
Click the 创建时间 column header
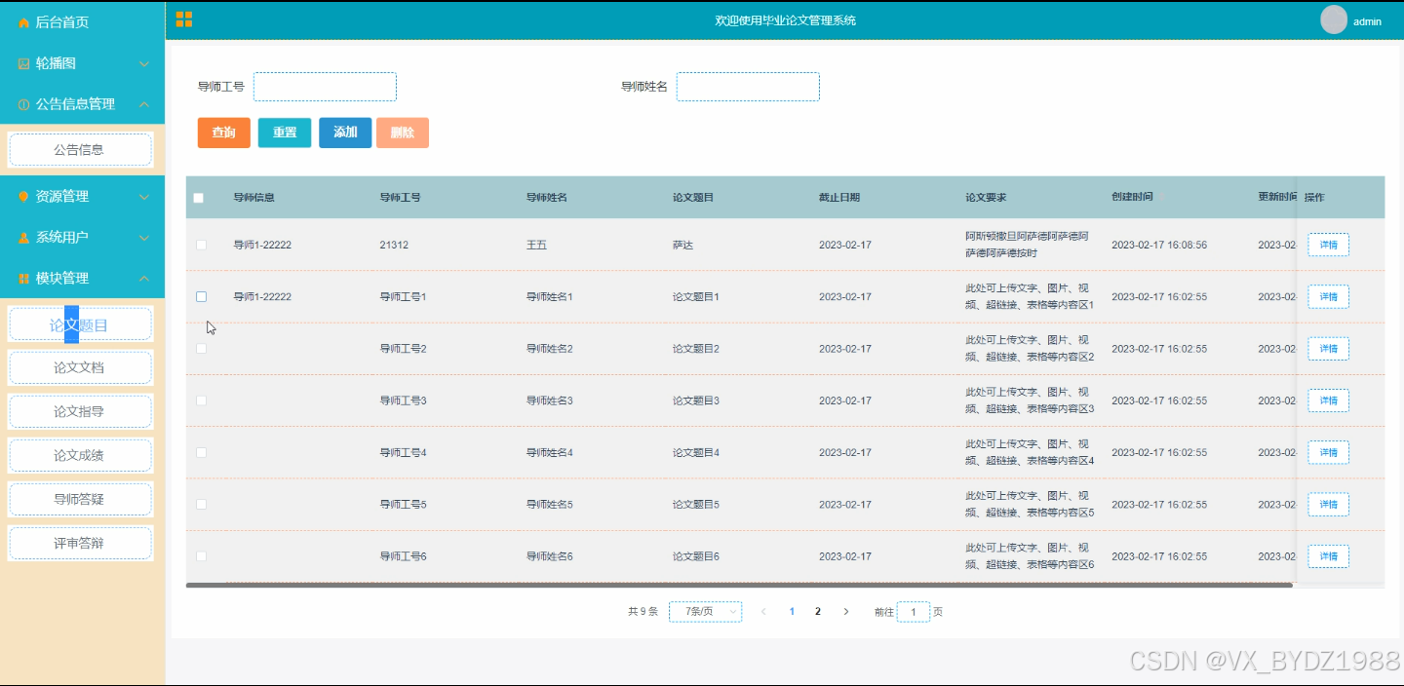click(1132, 197)
